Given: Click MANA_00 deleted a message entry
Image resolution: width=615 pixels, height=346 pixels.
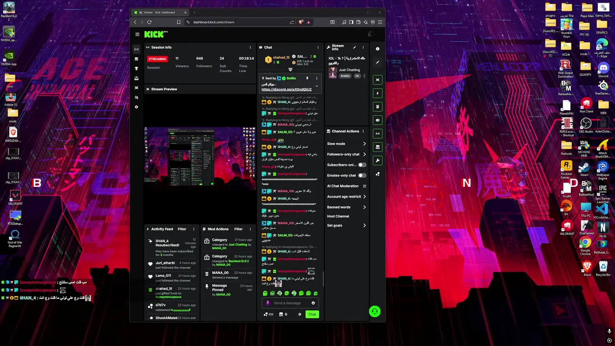Looking at the screenshot, I should click(x=228, y=275).
